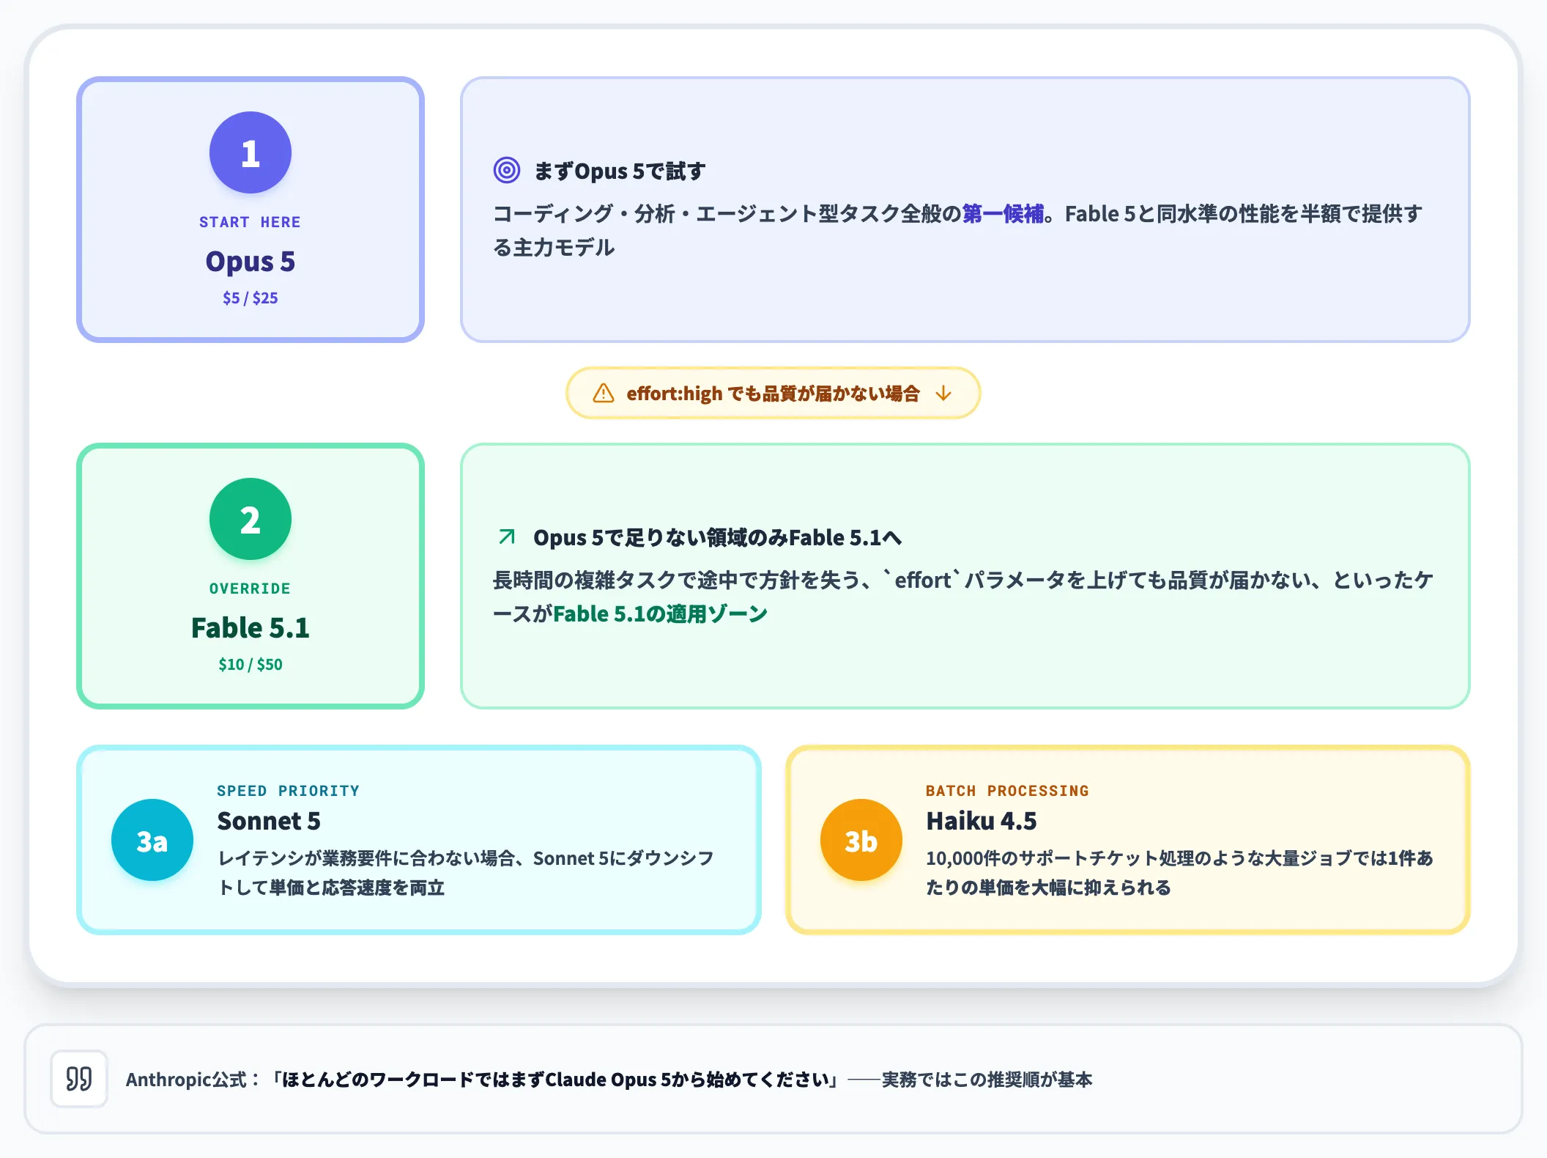
Task: Click the target icon beside まずOpus 5で試す
Action: 506,170
